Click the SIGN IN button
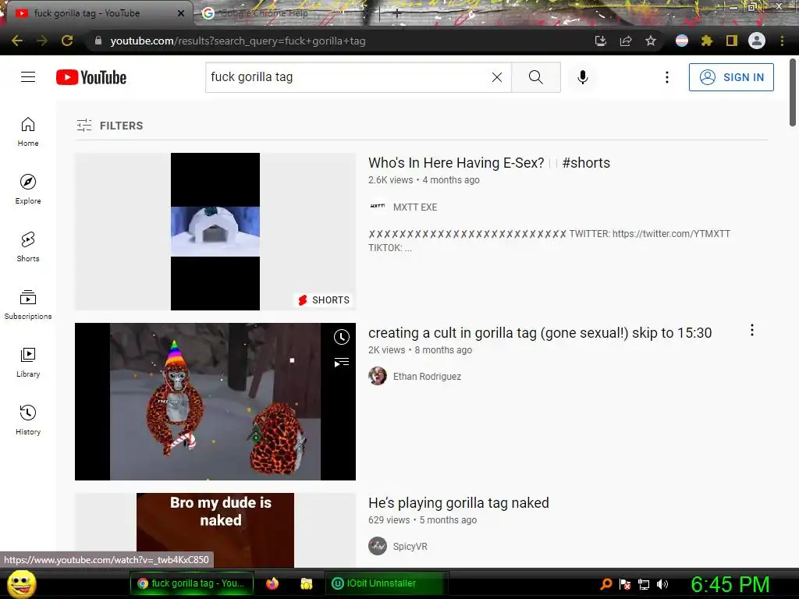Image resolution: width=799 pixels, height=599 pixels. [731, 77]
